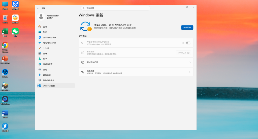Toggle 在最新更新可用后立即获取 switch
The image size is (258, 139).
pos(188,43)
